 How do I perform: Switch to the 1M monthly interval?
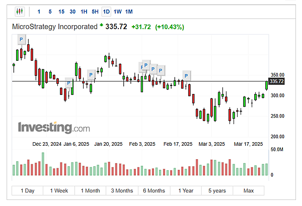[129, 12]
